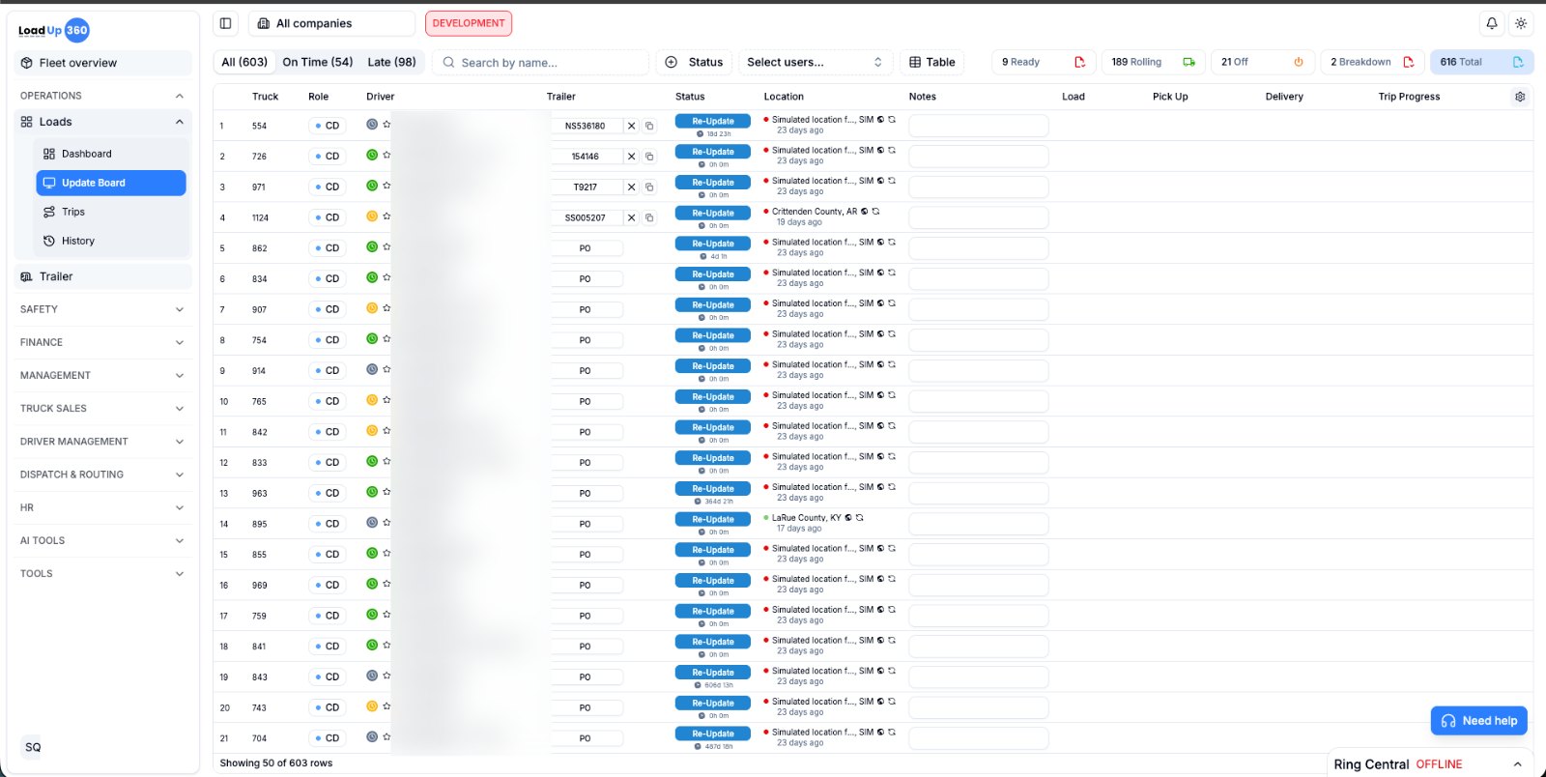Click Notes field for truck 554

pyautogui.click(x=979, y=126)
